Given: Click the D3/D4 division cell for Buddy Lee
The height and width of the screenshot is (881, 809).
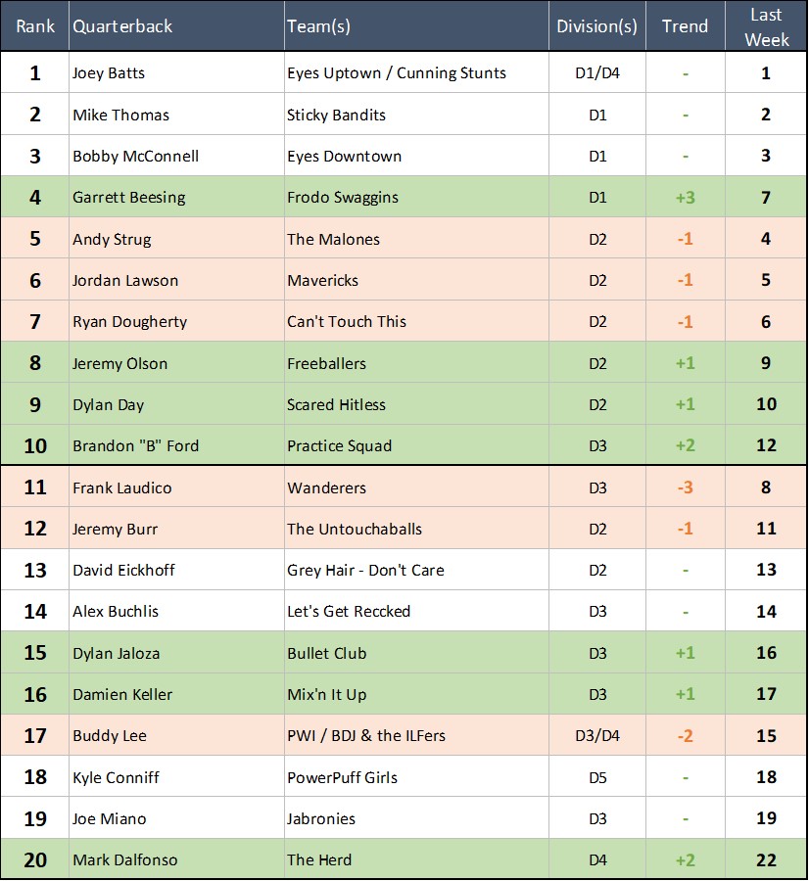Looking at the screenshot, I should pos(596,735).
